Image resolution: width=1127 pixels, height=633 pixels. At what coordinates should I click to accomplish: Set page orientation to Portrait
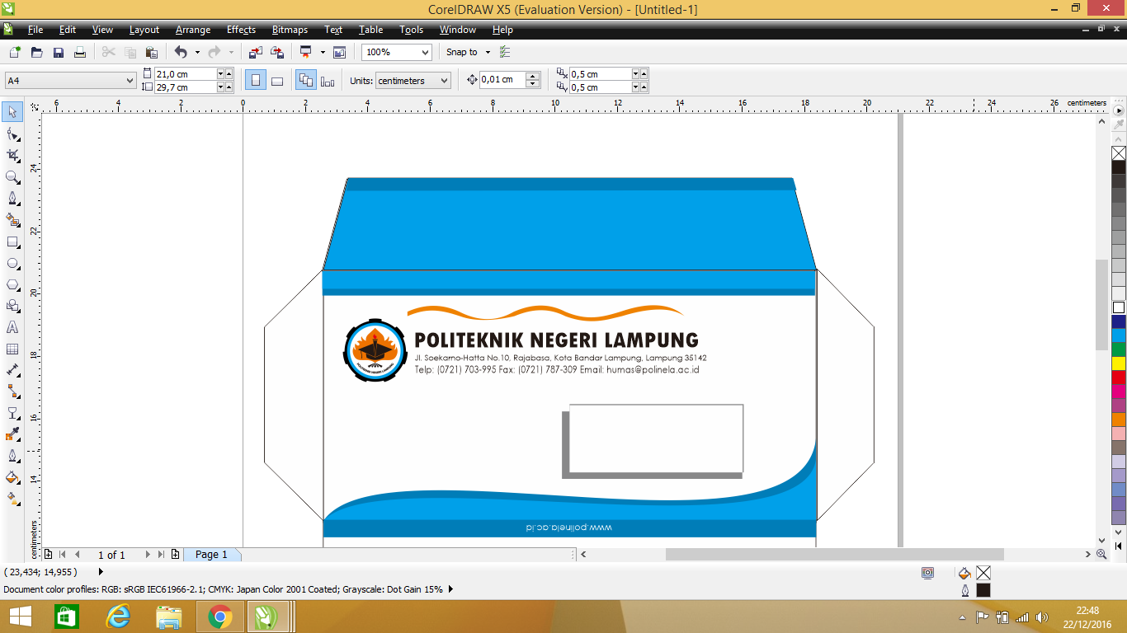point(256,81)
